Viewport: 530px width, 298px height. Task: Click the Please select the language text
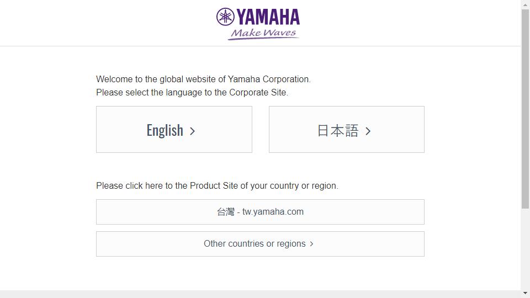[x=192, y=93]
